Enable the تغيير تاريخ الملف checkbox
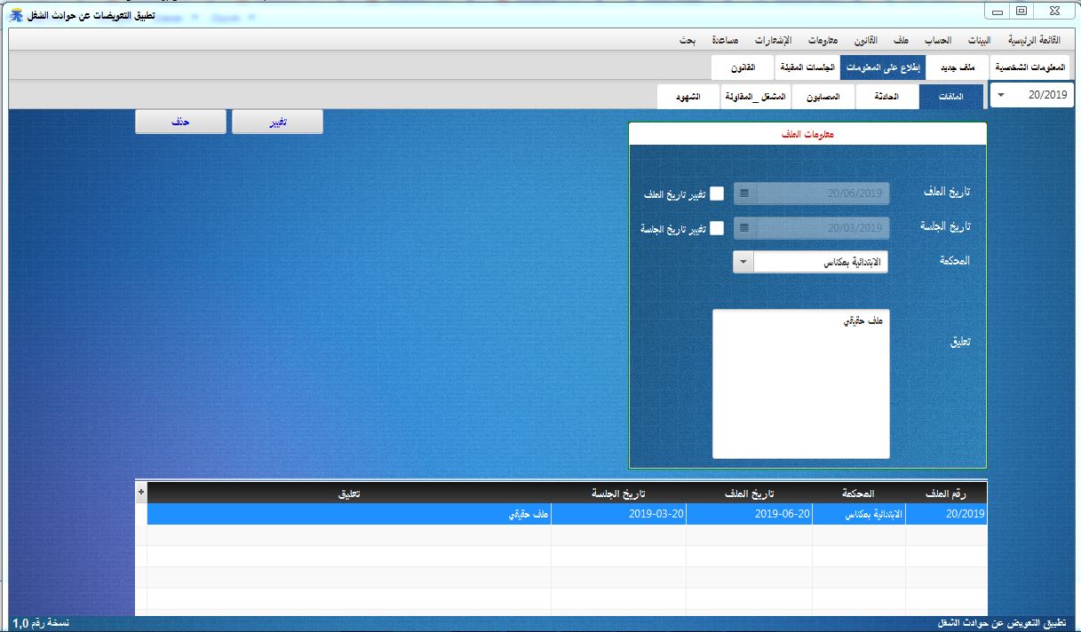The height and width of the screenshot is (632, 1081). (718, 194)
